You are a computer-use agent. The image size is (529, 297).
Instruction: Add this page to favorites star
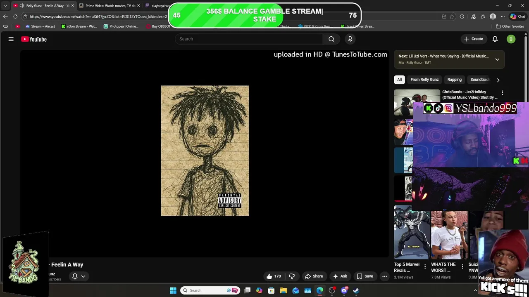[x=452, y=16]
